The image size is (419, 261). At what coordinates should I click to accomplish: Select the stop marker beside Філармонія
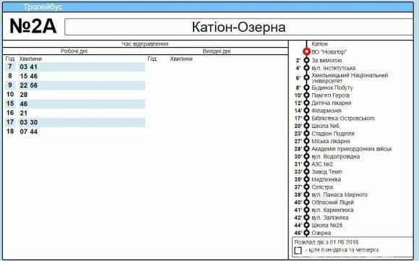306,111
